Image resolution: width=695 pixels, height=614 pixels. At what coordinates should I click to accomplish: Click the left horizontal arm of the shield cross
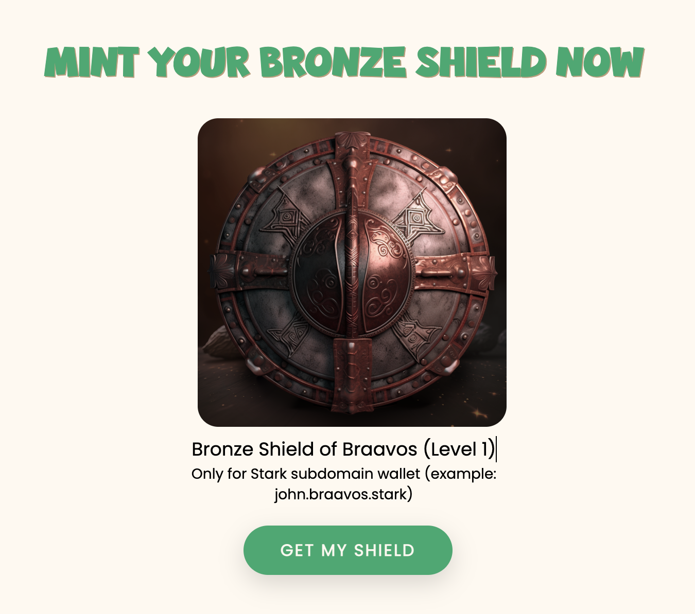(250, 270)
